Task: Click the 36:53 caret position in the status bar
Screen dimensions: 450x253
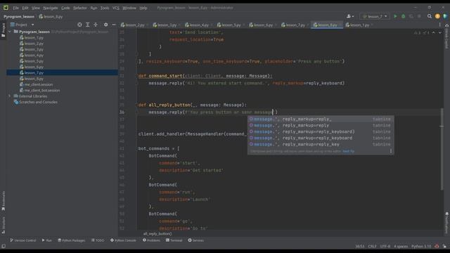Action: coord(359,247)
